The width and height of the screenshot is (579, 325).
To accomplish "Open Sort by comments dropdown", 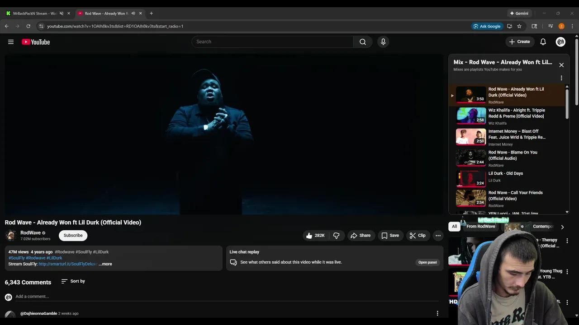I will click(x=73, y=281).
